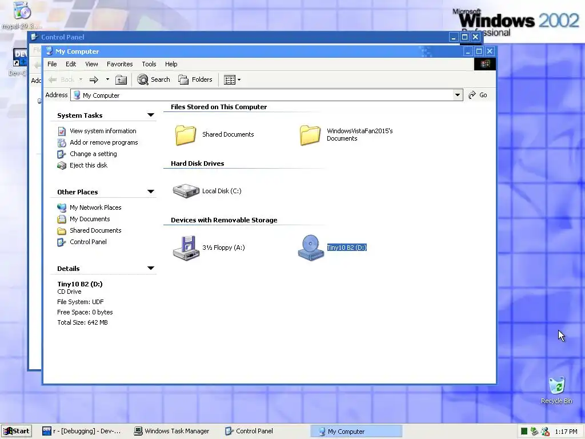Click the View system information icon
Viewport: 585px width, 439px height.
(x=62, y=131)
